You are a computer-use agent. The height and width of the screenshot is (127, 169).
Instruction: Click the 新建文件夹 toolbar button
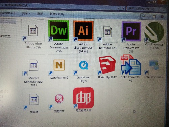[x=57, y=14]
